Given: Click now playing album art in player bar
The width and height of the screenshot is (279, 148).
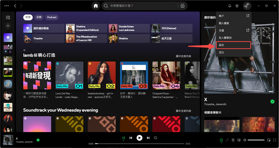Looking at the screenshot, I should click(8, 140).
